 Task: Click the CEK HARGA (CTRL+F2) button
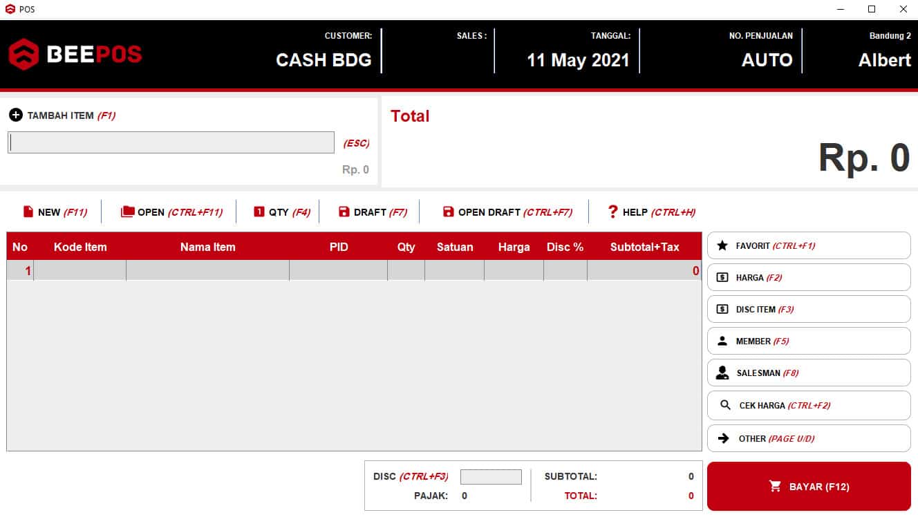point(809,405)
